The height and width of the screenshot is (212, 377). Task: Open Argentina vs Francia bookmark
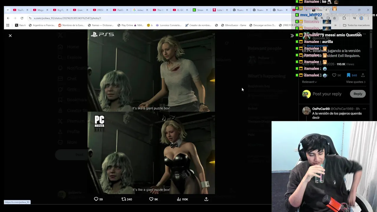point(42,25)
